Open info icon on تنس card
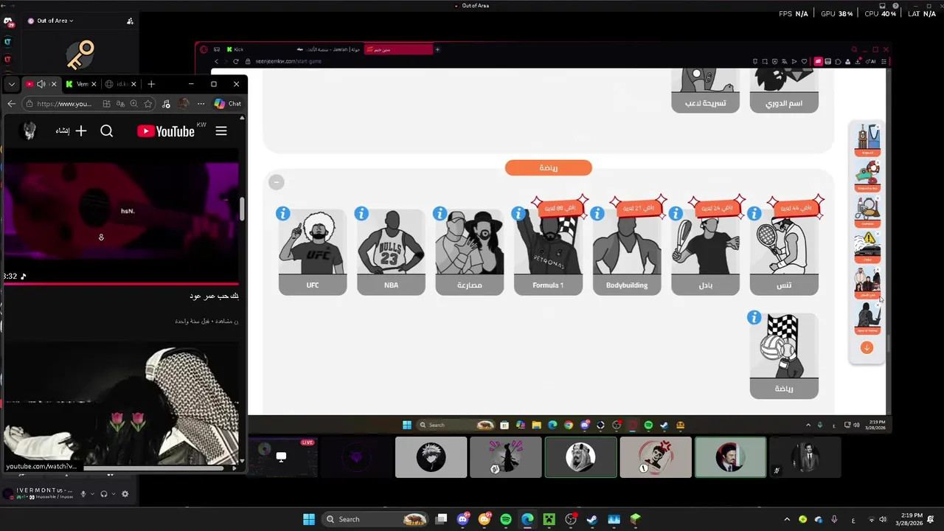The height and width of the screenshot is (531, 944). (x=754, y=213)
